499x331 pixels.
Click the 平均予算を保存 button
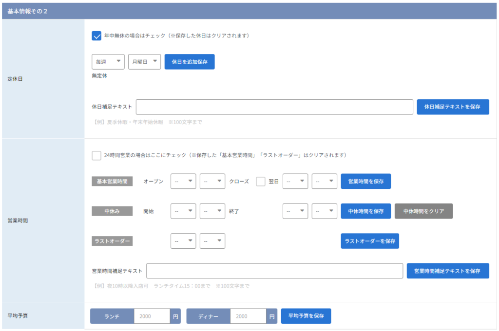click(306, 316)
